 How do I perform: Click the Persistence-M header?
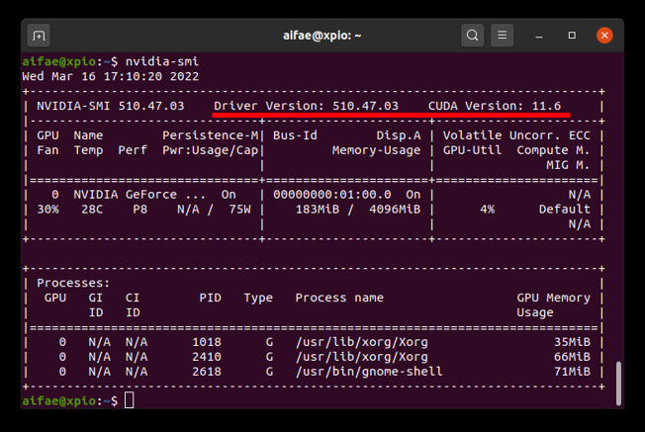(x=210, y=135)
